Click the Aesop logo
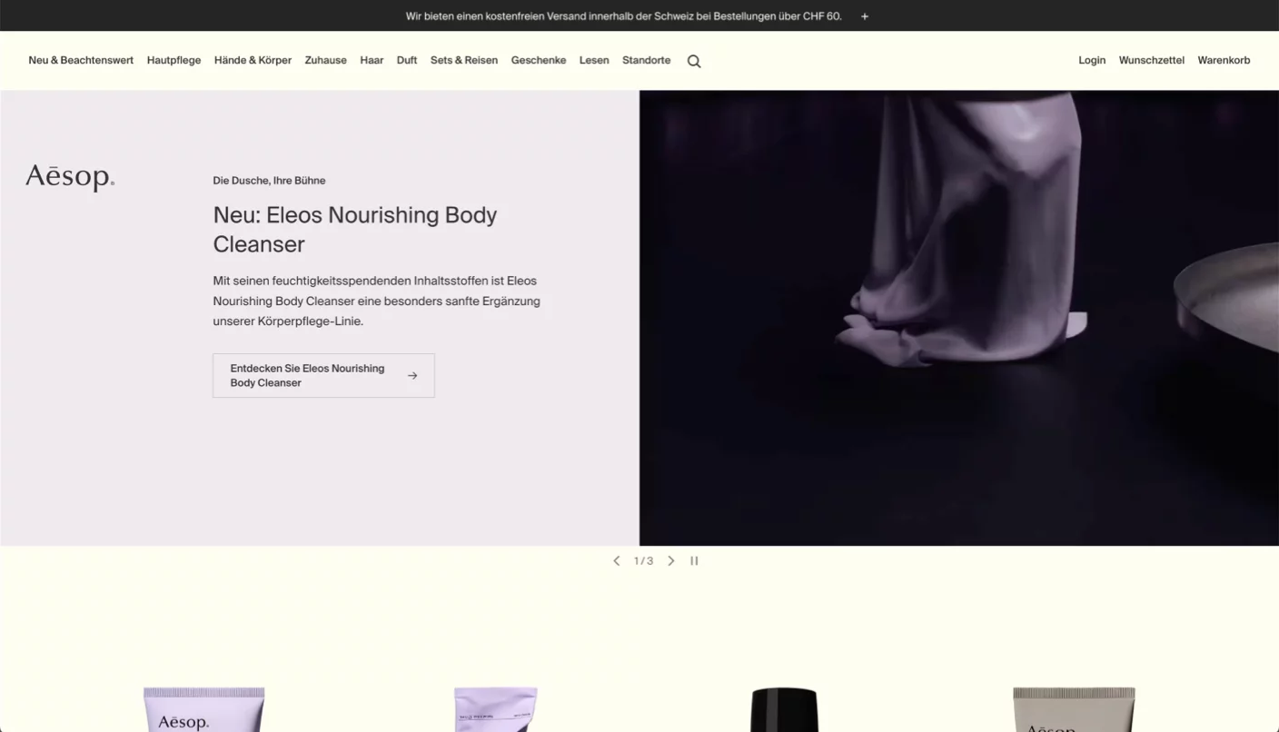 pyautogui.click(x=70, y=177)
